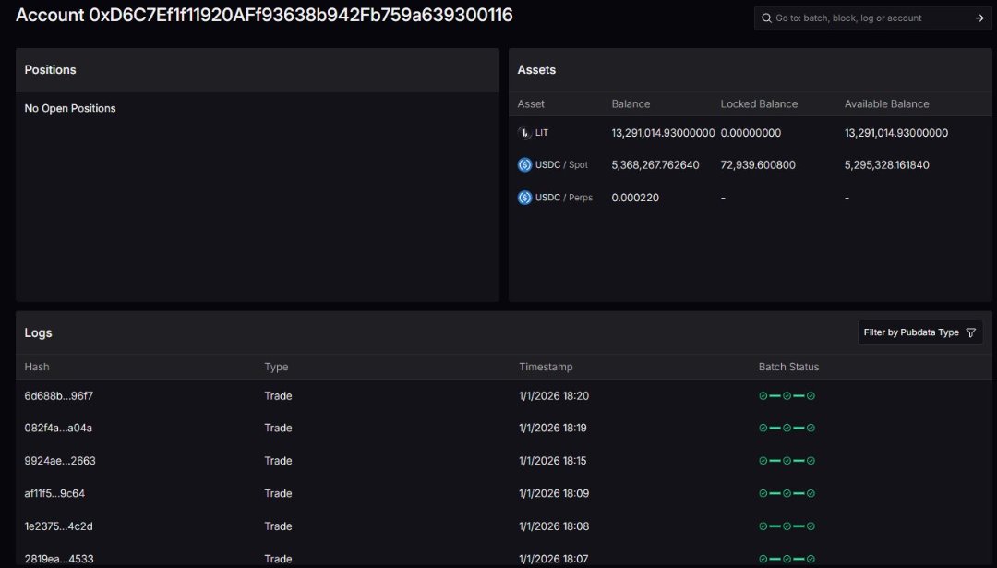The width and height of the screenshot is (997, 568).
Task: Open log hash af11f5...9c64
Action: (54, 493)
